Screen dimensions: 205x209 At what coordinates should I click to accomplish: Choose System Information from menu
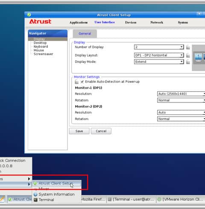point(57,194)
